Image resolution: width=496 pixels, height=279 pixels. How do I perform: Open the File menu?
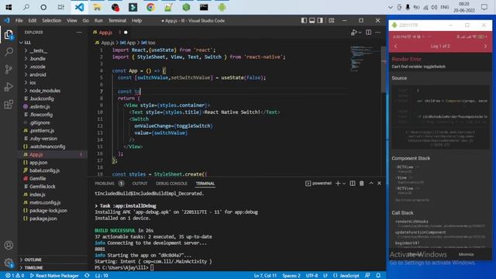point(19,21)
